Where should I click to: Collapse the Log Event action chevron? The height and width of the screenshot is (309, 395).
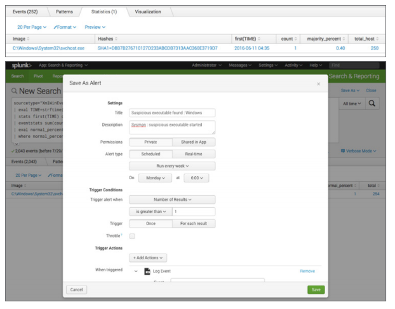pos(135,271)
